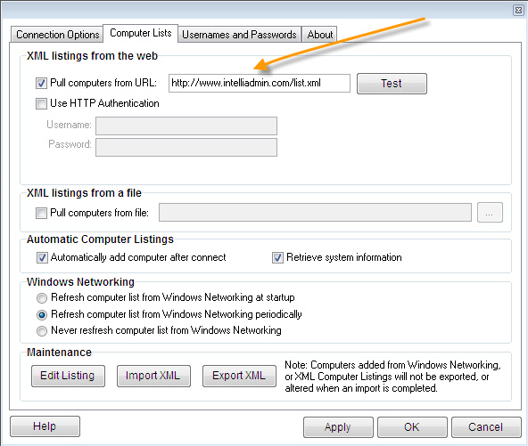Click the Import XML button
The image size is (528, 446).
[x=153, y=376]
